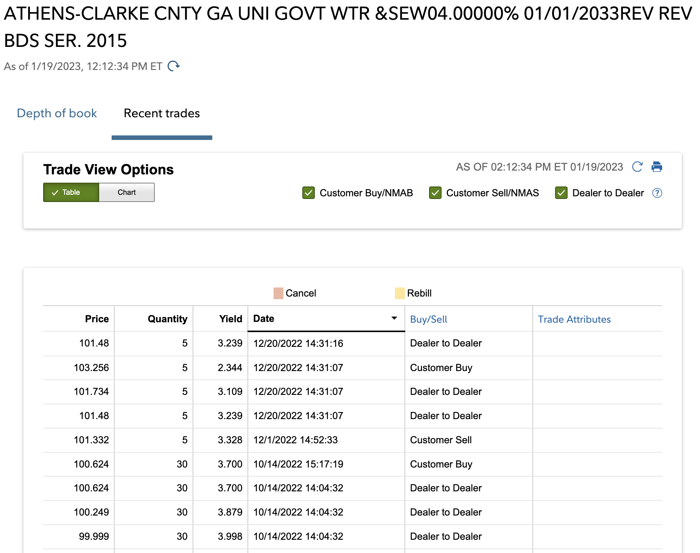The width and height of the screenshot is (700, 553).
Task: Toggle the Customer Sell/NMAS checkbox
Action: tap(435, 193)
